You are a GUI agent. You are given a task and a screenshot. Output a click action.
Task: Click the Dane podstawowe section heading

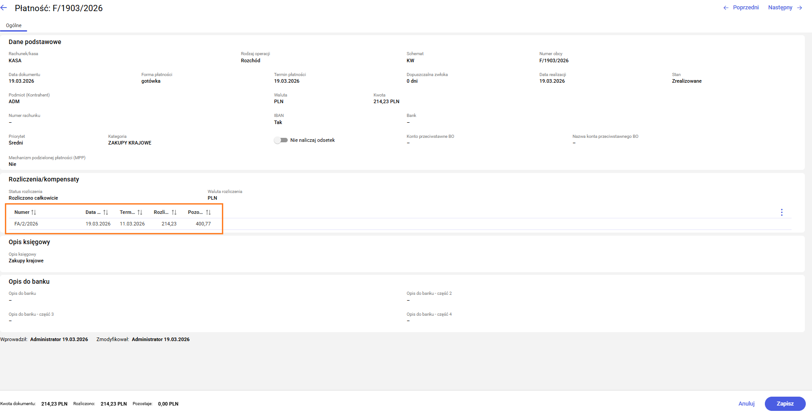(35, 42)
